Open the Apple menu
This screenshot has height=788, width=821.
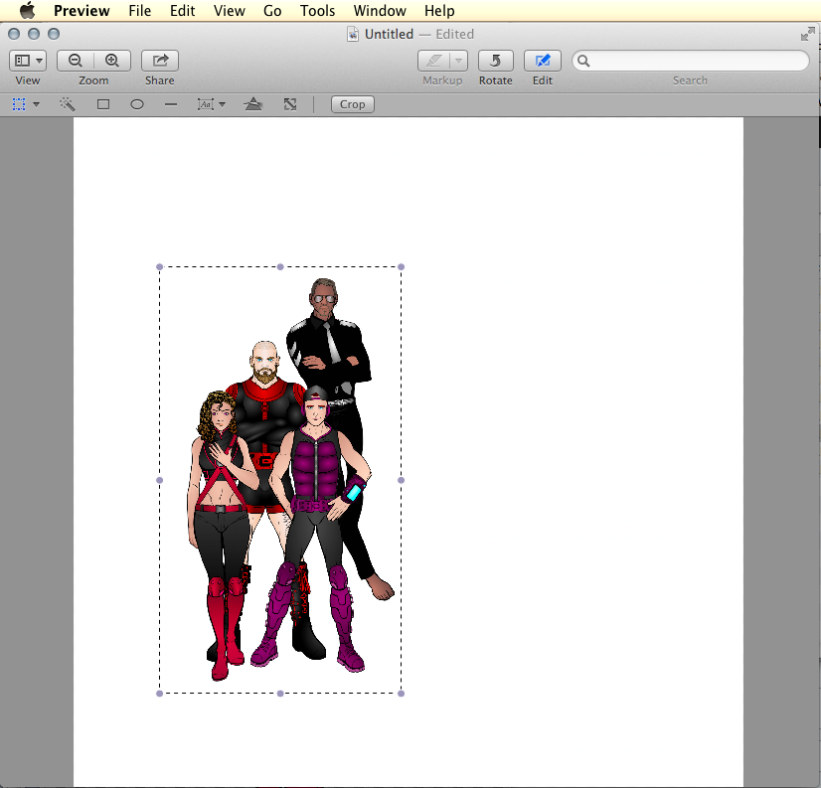coord(27,11)
